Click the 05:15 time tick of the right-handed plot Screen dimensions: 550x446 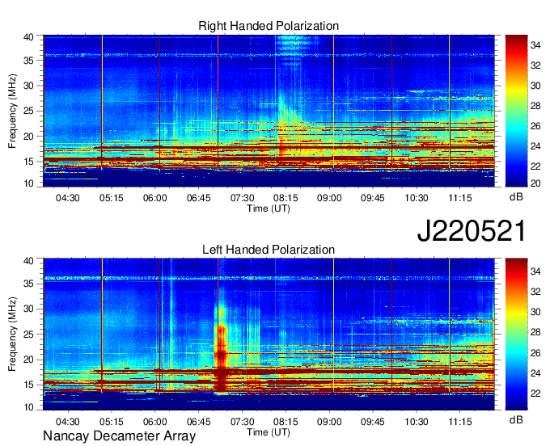(111, 198)
